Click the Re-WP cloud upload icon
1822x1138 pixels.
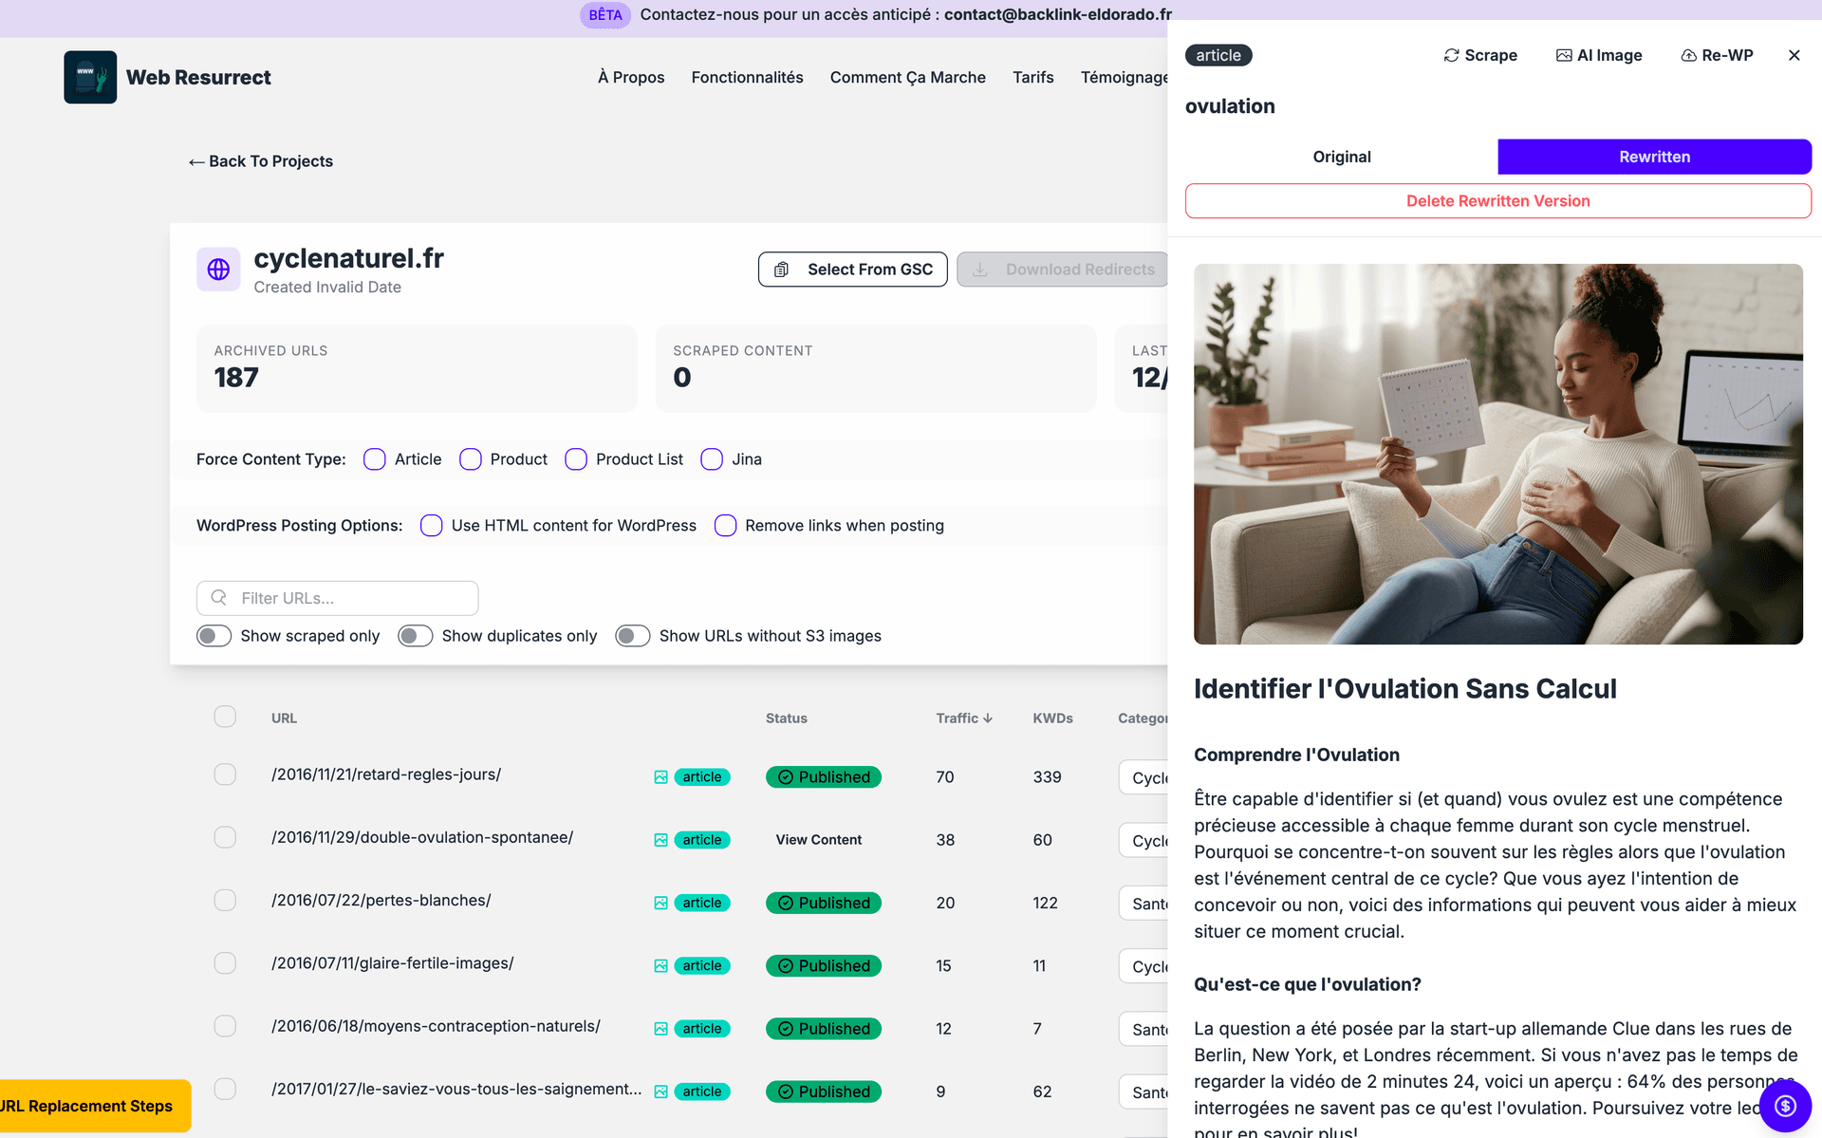click(1687, 55)
